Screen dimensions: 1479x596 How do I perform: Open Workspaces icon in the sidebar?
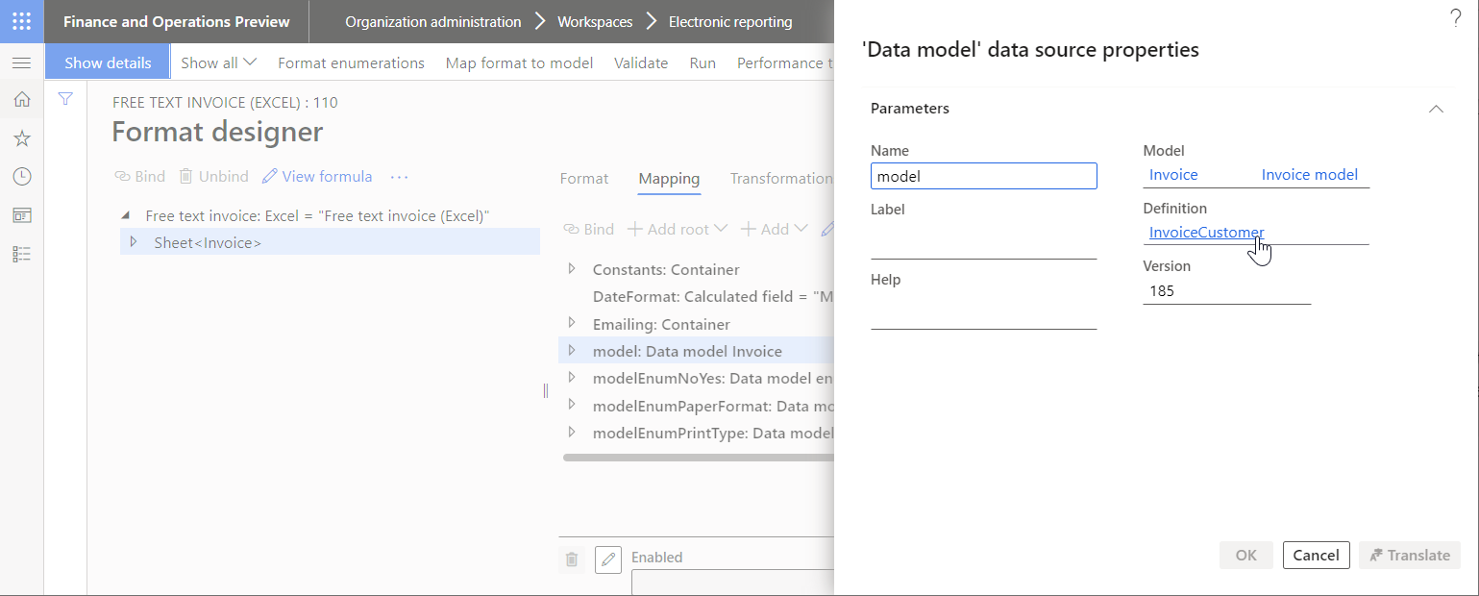point(20,214)
